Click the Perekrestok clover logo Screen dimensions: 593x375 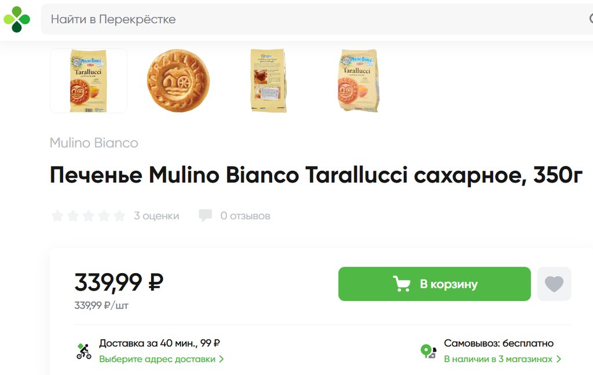point(17,19)
